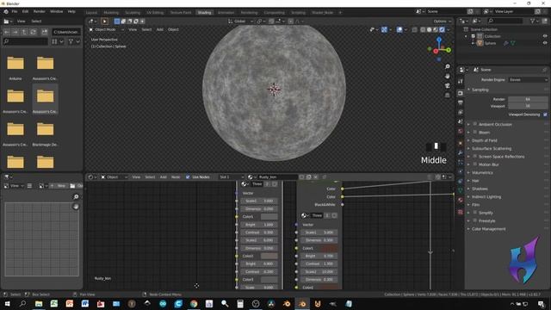Click the new material copy icon in node header
The image size is (551, 310).
click(x=308, y=177)
